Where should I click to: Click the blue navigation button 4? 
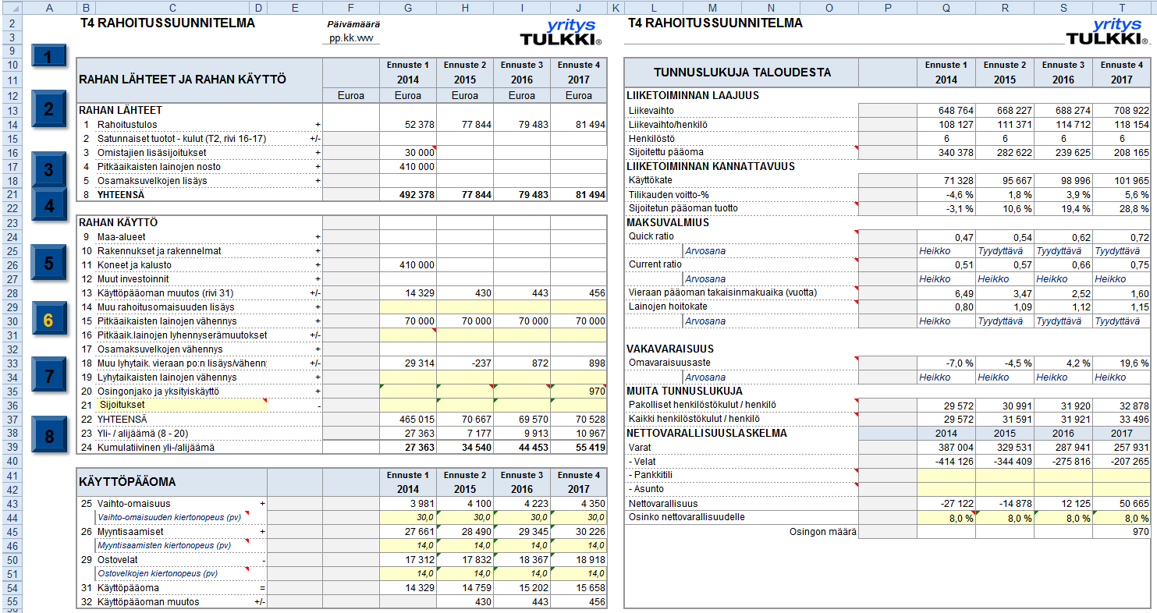pyautogui.click(x=49, y=206)
